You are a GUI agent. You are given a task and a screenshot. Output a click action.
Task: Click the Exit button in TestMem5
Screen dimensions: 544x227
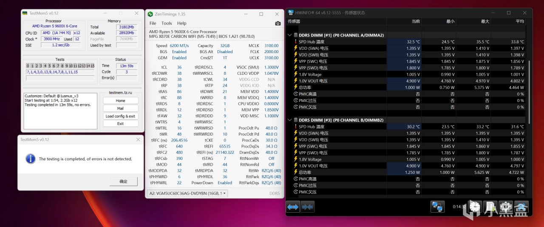[x=120, y=124]
